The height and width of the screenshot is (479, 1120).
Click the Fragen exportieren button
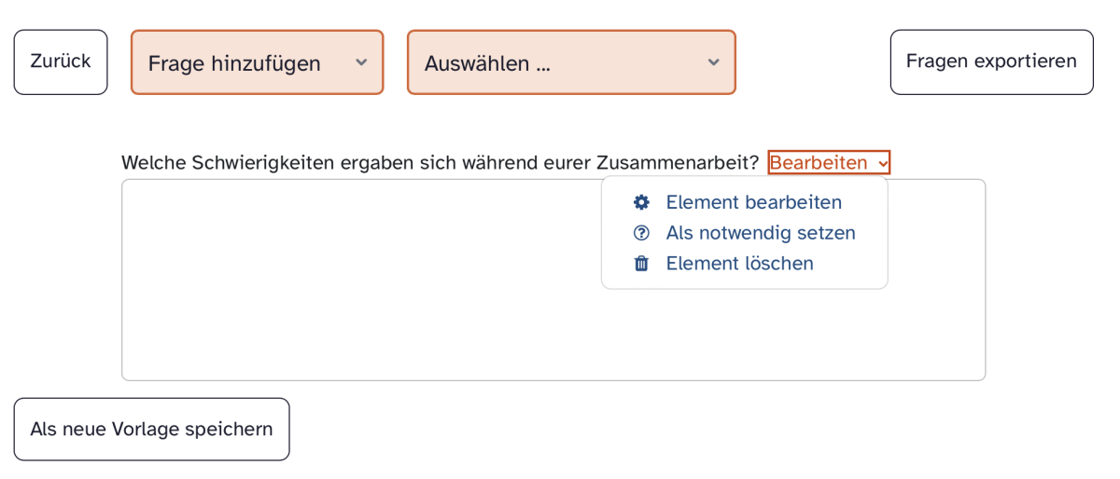991,62
